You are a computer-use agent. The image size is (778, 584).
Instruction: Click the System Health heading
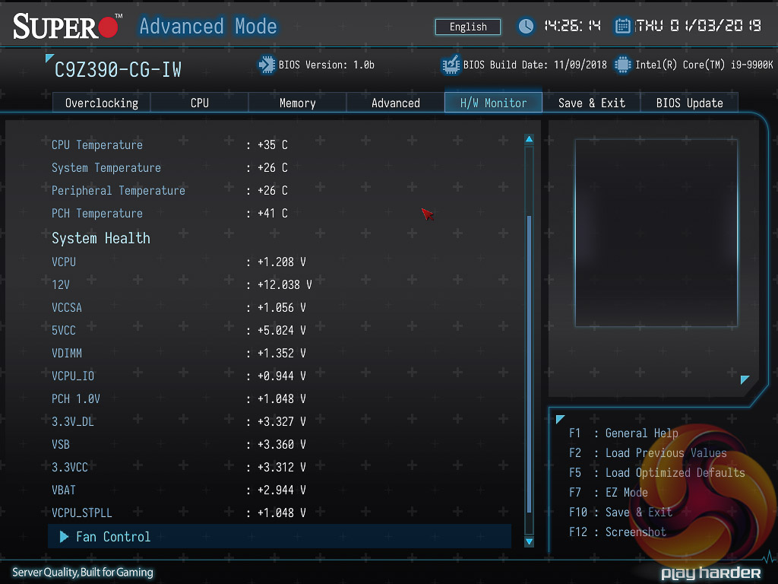point(101,238)
